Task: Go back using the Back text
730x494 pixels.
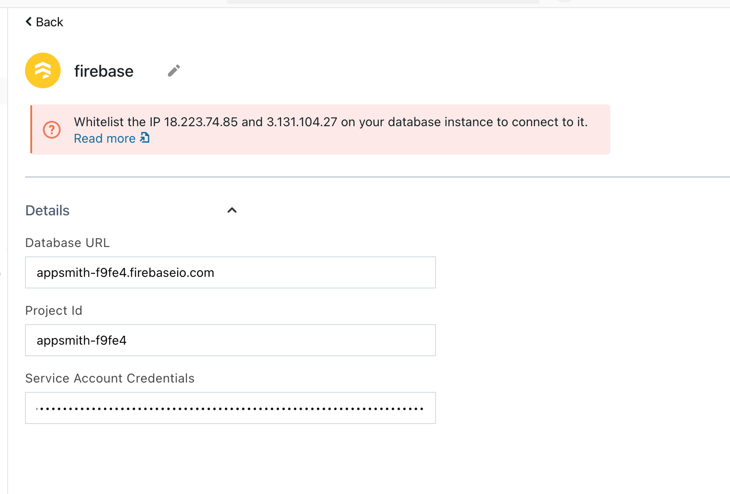Action: tap(50, 22)
